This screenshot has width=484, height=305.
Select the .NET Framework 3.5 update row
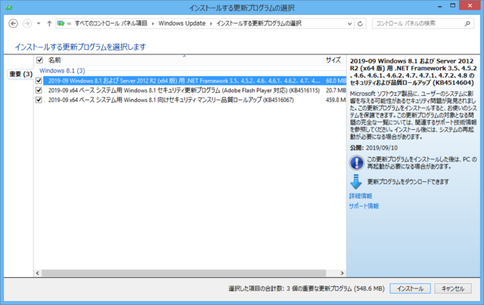(194, 81)
